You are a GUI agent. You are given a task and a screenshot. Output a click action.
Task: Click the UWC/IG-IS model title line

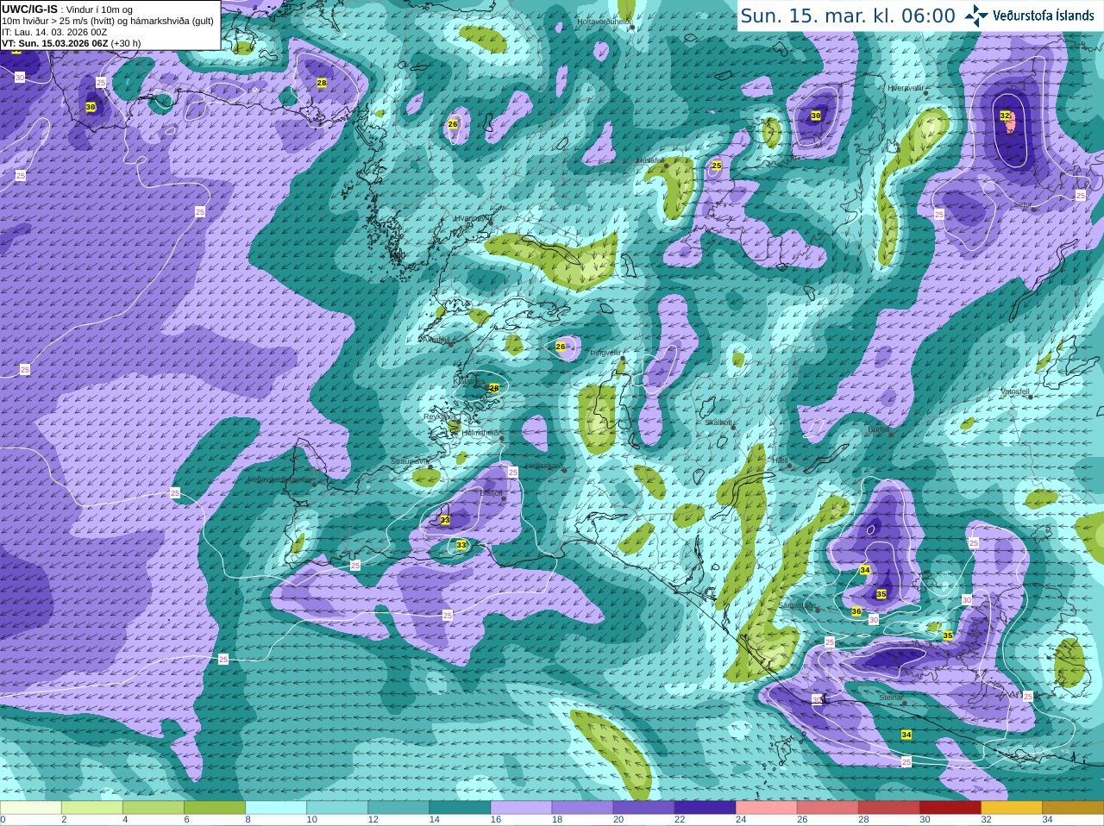pos(67,9)
